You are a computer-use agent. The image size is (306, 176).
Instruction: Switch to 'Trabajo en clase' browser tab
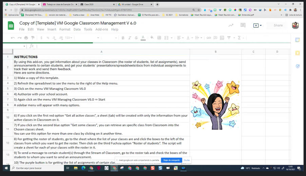point(60,4)
